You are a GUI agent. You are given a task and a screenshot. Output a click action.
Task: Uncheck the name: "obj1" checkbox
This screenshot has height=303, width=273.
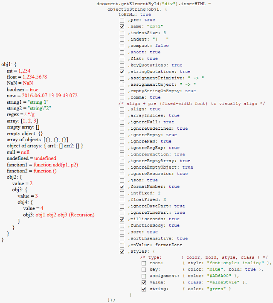tap(122, 26)
